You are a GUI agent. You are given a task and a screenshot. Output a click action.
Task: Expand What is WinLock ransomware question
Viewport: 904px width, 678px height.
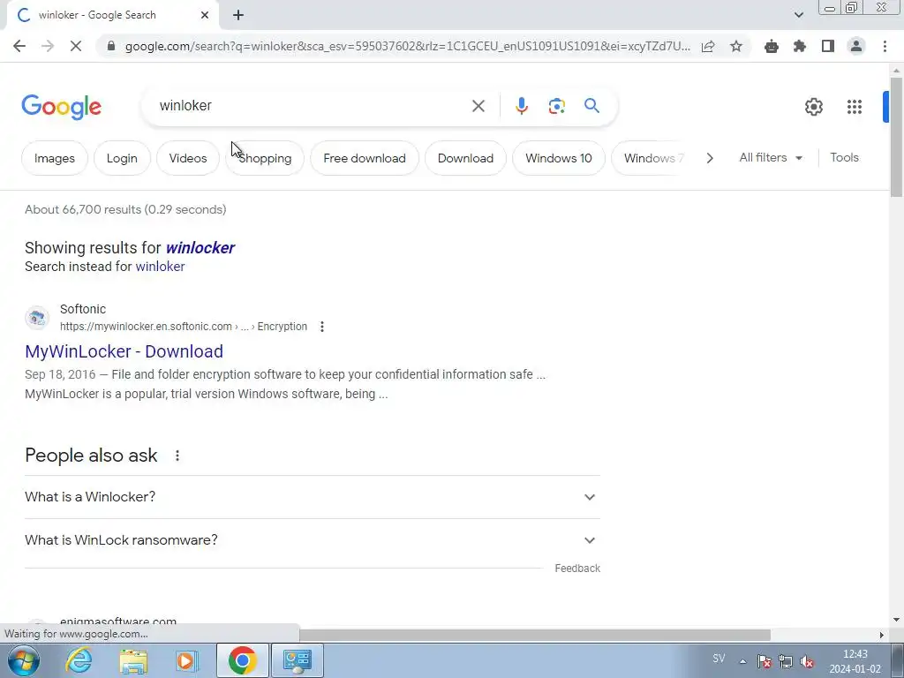coord(313,540)
